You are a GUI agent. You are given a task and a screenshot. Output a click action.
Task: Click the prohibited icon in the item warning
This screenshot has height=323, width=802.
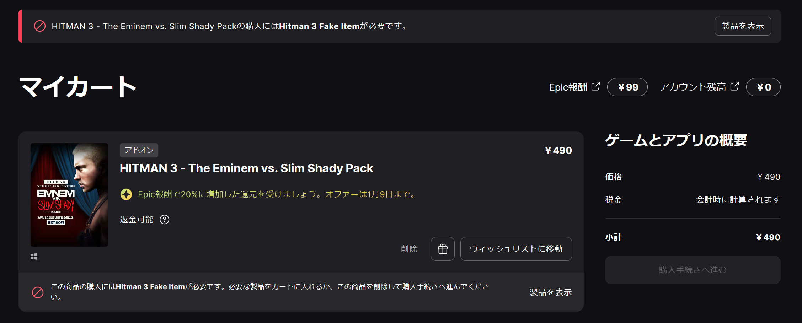click(x=38, y=292)
